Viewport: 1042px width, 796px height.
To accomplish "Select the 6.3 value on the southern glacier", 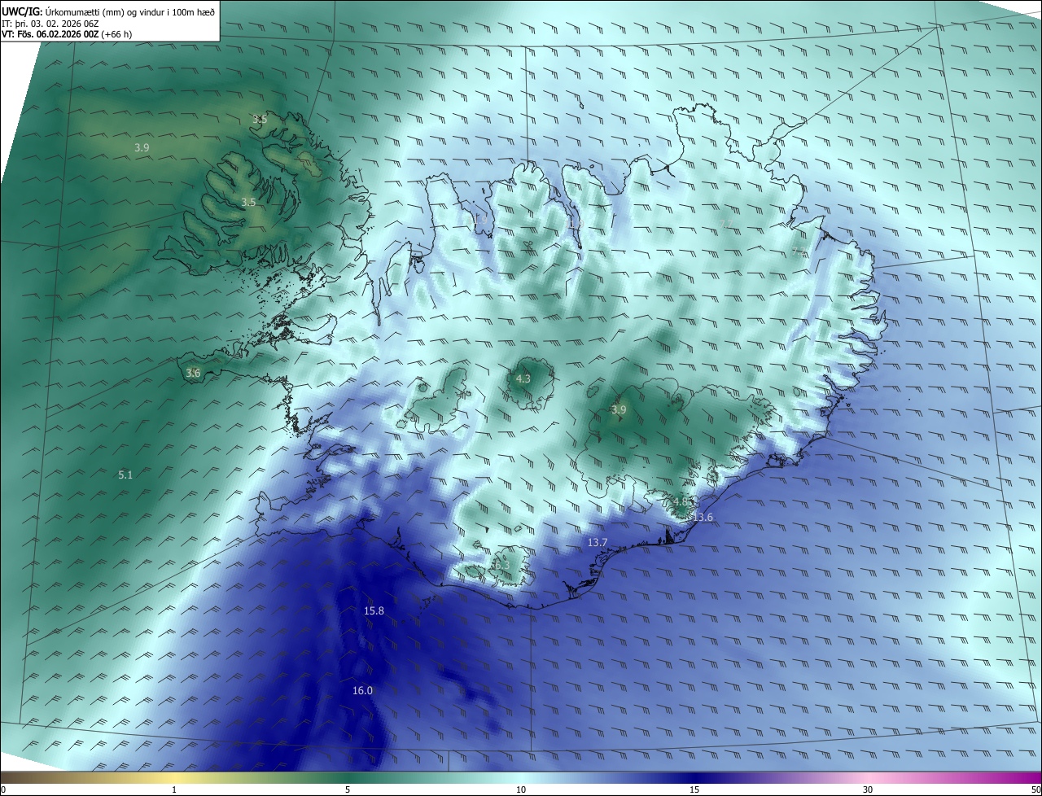I will pyautogui.click(x=501, y=564).
